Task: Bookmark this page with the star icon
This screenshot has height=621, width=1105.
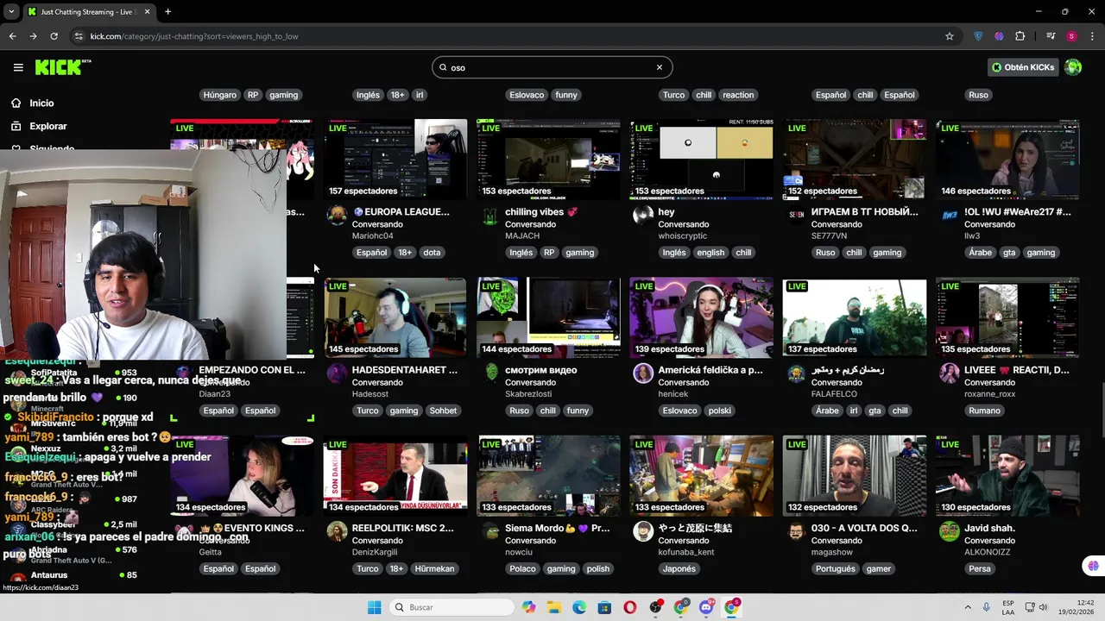Action: (x=950, y=36)
